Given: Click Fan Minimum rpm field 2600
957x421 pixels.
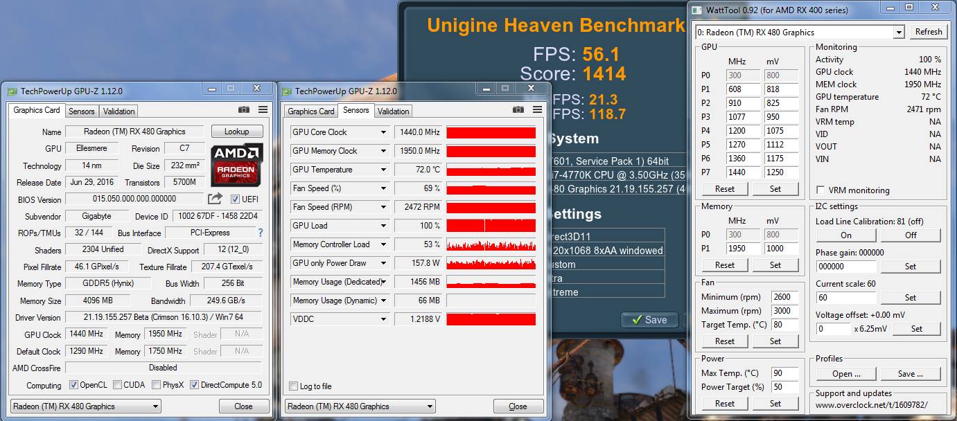Looking at the screenshot, I should coord(786,296).
